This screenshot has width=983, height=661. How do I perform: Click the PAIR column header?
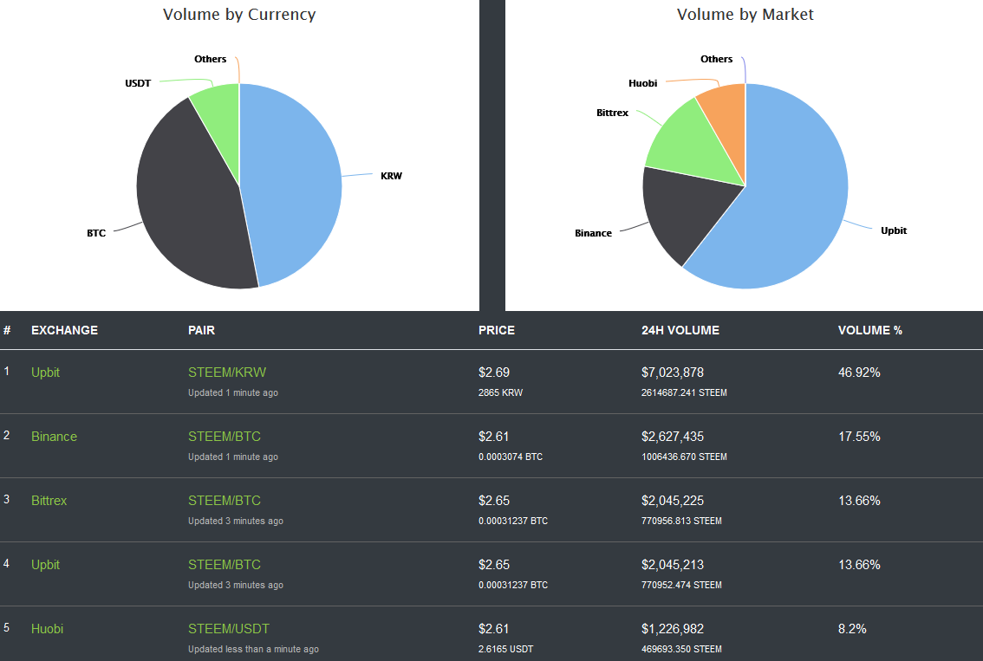pos(201,330)
